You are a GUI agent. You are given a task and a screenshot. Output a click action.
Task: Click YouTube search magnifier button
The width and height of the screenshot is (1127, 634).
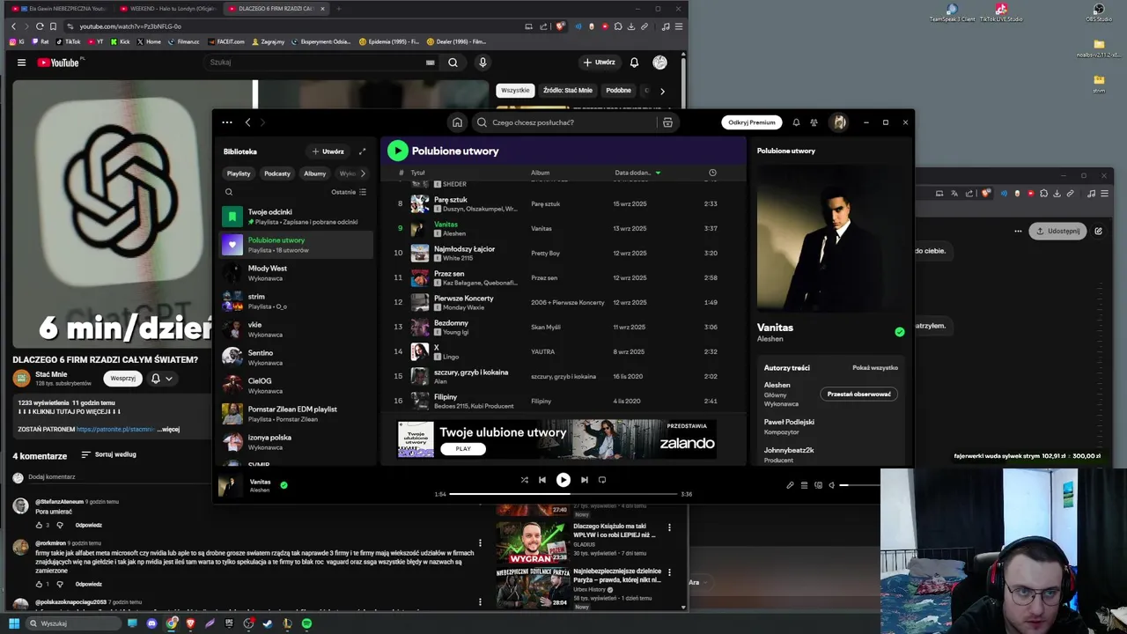pyautogui.click(x=453, y=63)
